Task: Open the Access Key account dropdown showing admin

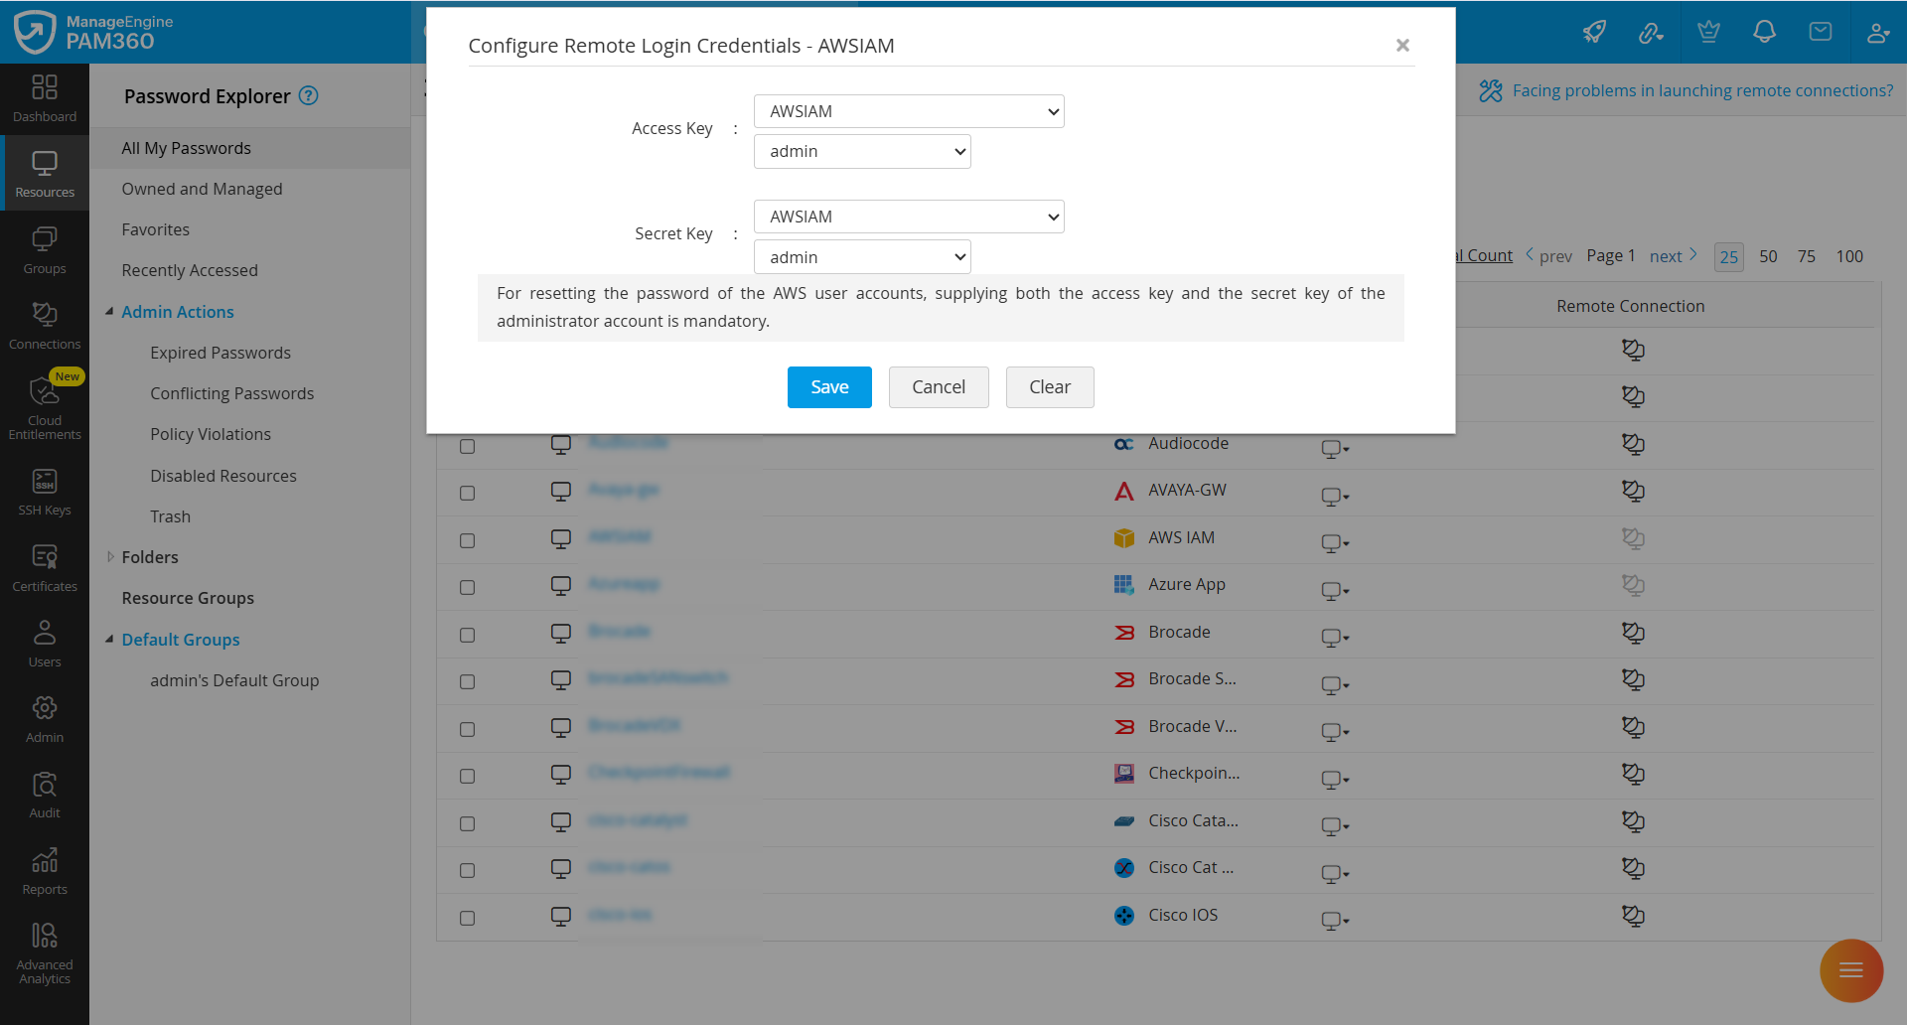Action: pyautogui.click(x=861, y=151)
